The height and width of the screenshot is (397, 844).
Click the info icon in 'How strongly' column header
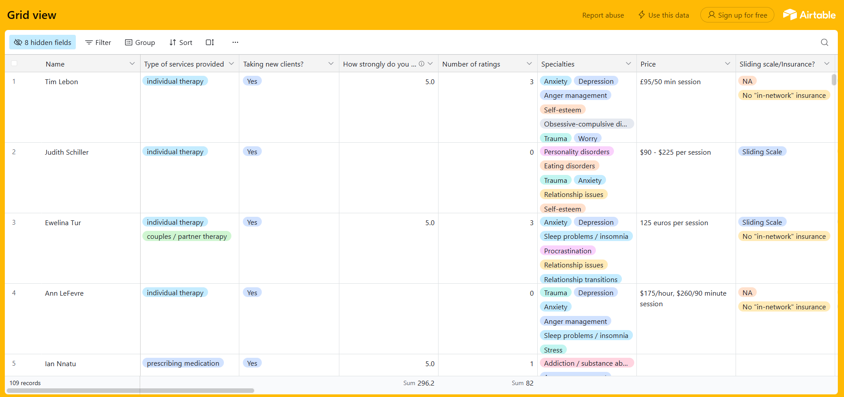[421, 64]
